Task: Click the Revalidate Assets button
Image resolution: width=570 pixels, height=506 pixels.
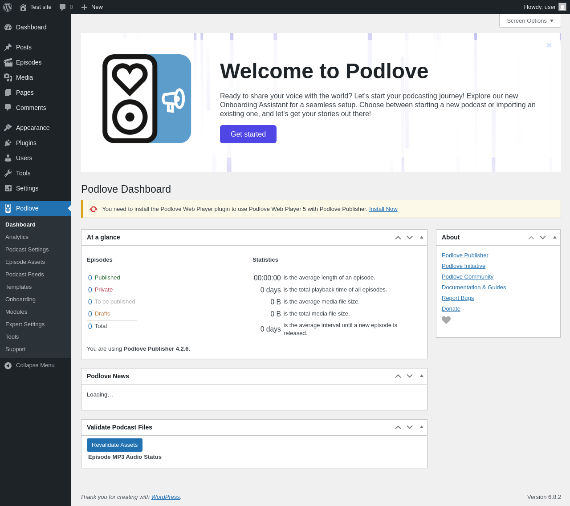Action: click(x=114, y=445)
